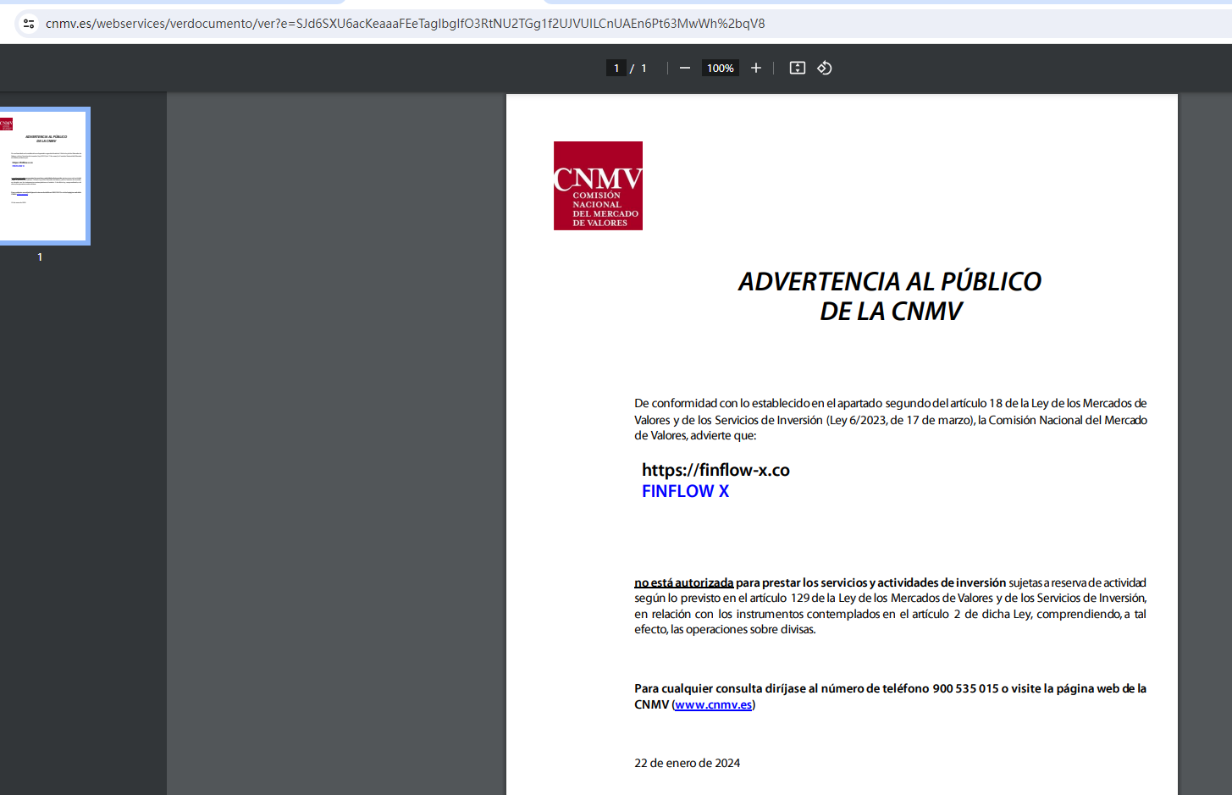The width and height of the screenshot is (1232, 795).
Task: Click the CNMV logo in the document
Action: click(598, 185)
